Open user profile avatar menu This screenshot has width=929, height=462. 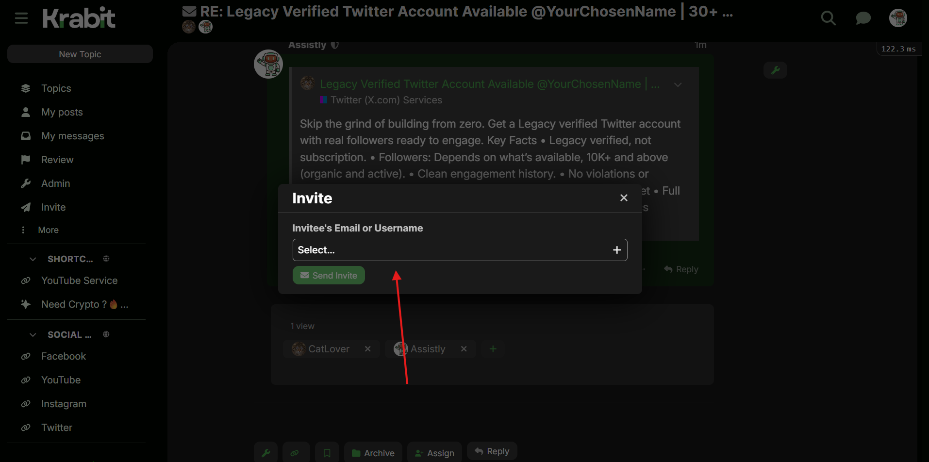click(x=898, y=18)
